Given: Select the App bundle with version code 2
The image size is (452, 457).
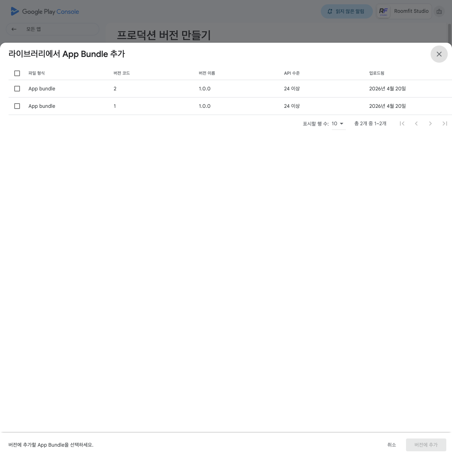Looking at the screenshot, I should click(17, 89).
